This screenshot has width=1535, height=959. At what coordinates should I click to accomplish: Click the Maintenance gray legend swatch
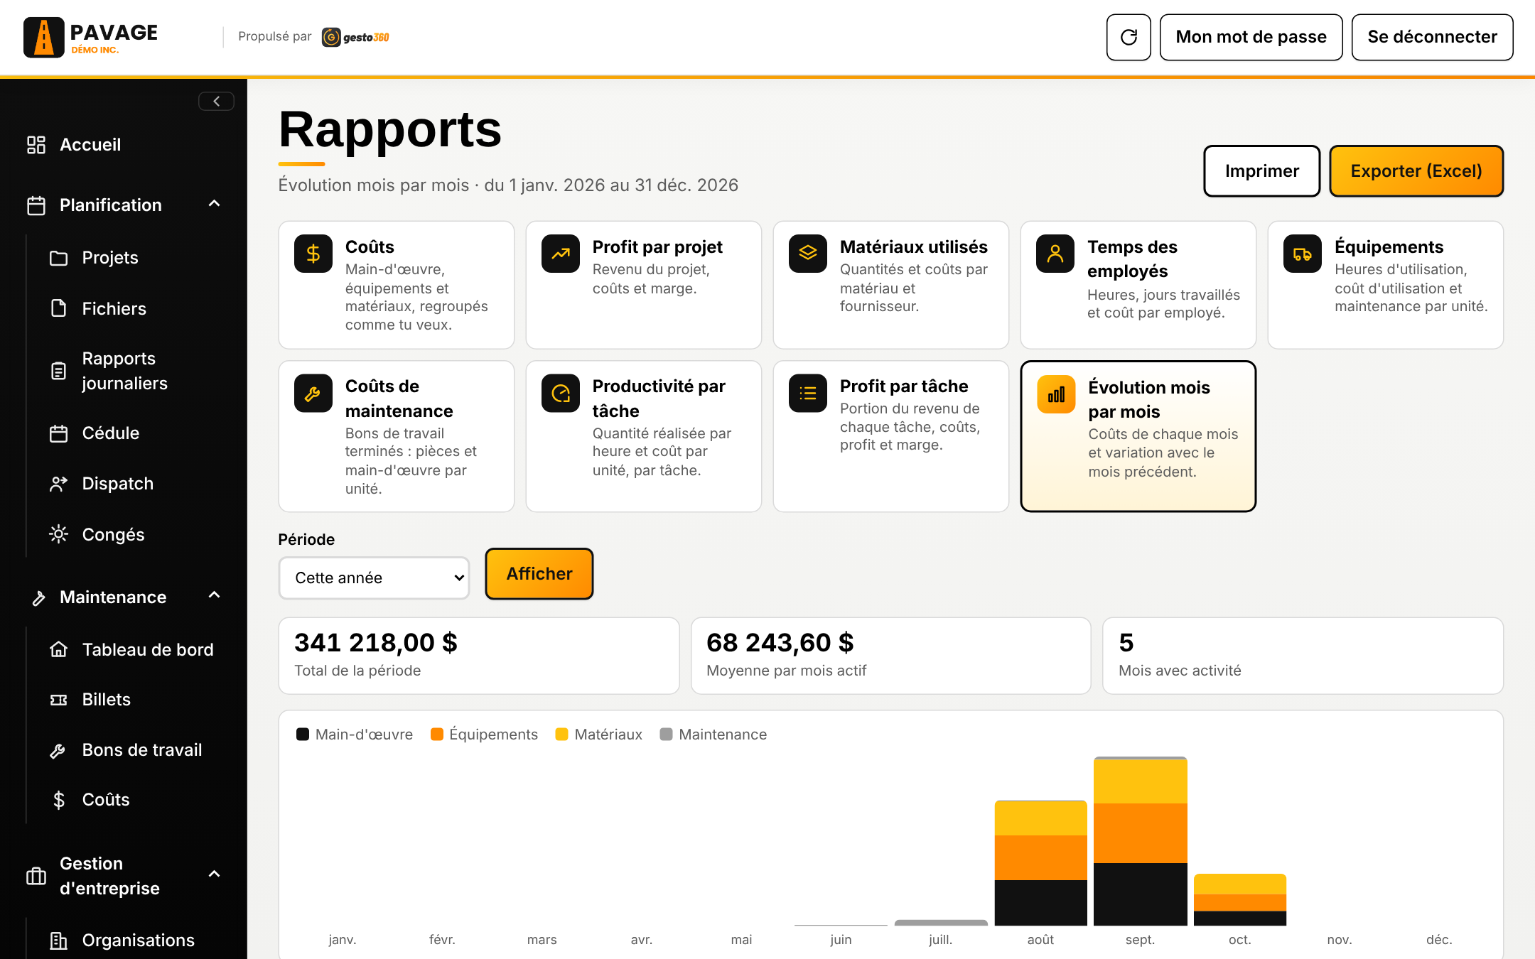point(667,735)
